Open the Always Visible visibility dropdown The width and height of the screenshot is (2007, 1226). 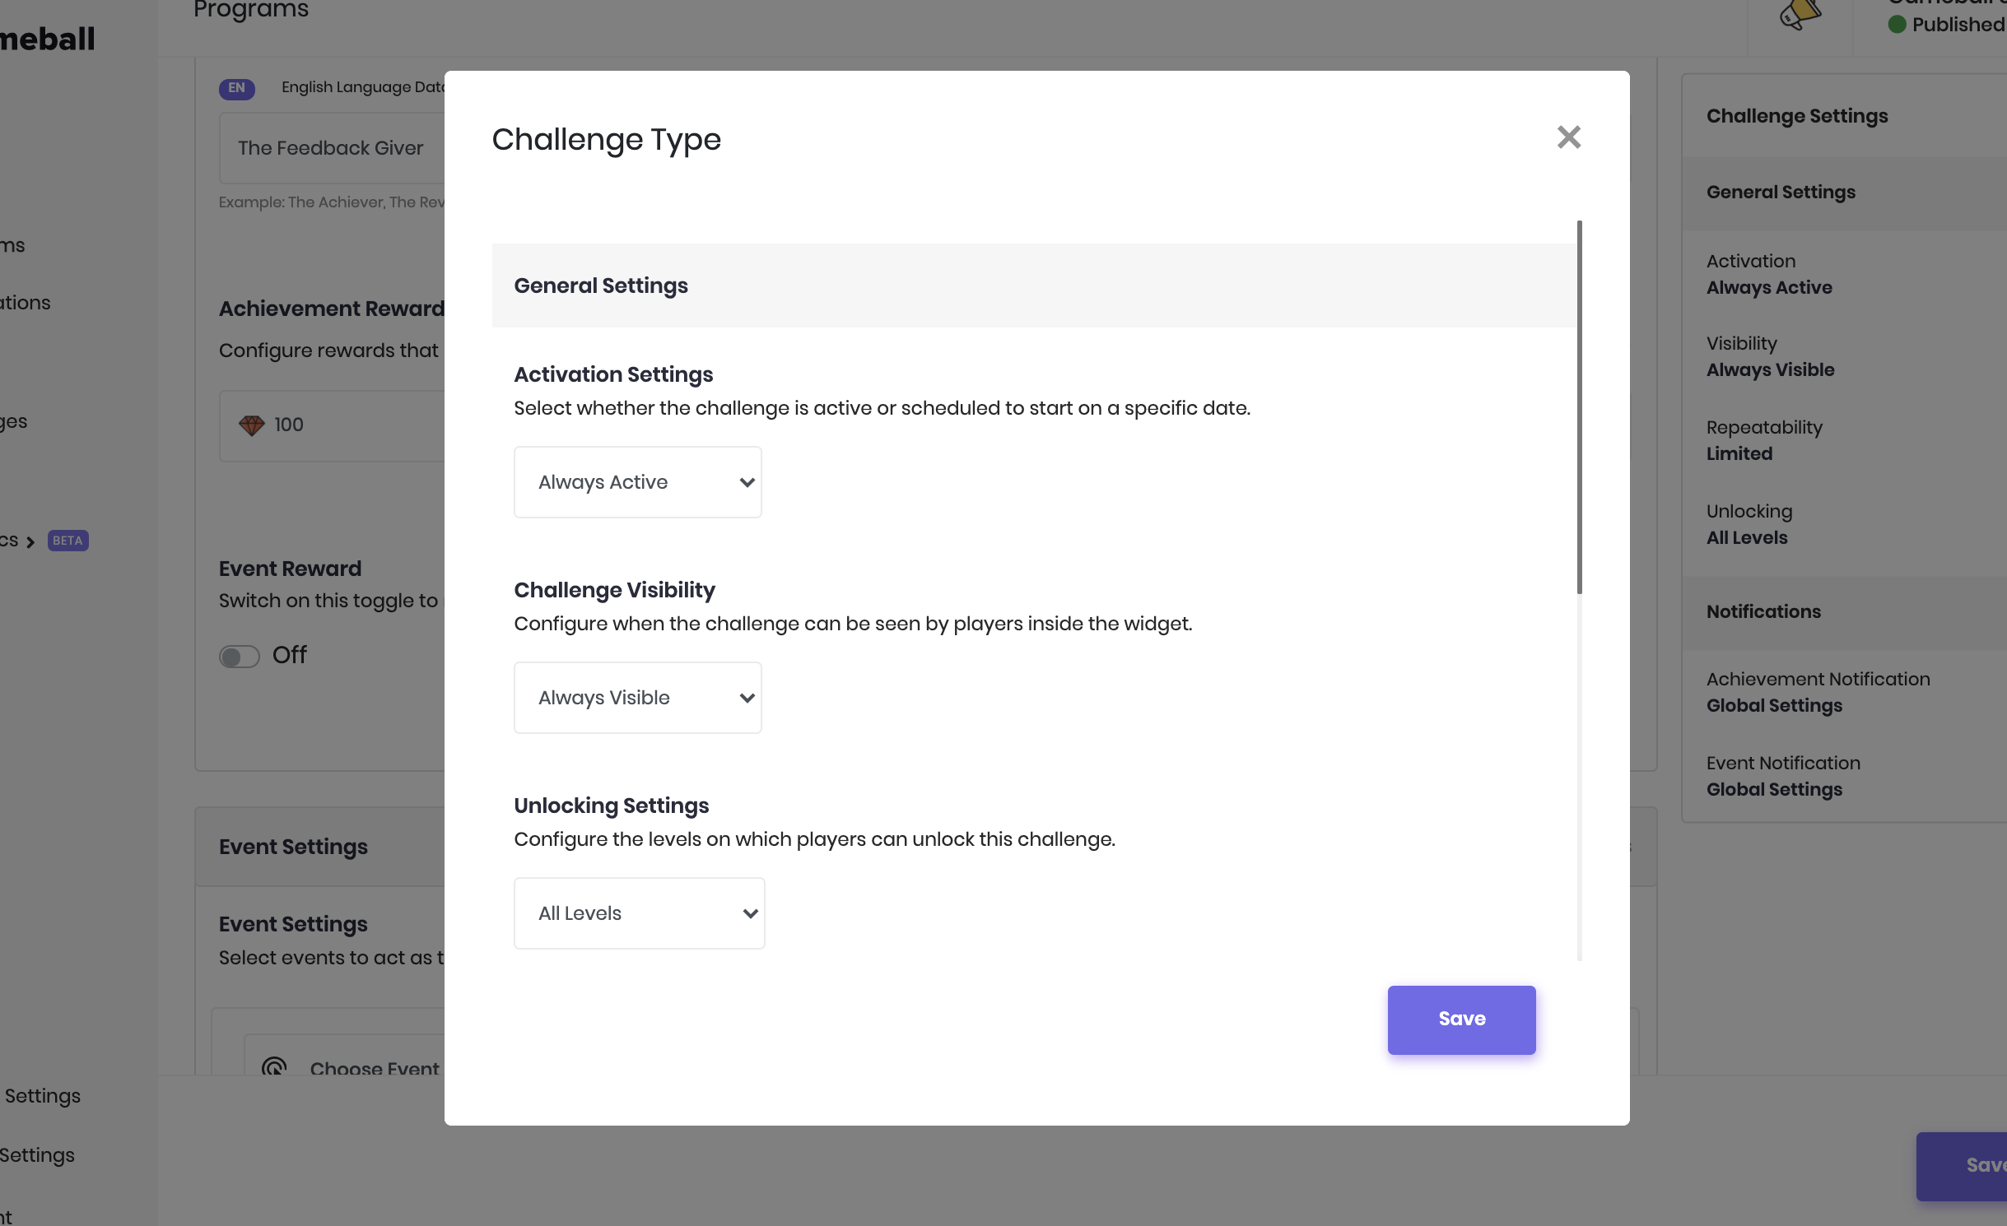637,698
